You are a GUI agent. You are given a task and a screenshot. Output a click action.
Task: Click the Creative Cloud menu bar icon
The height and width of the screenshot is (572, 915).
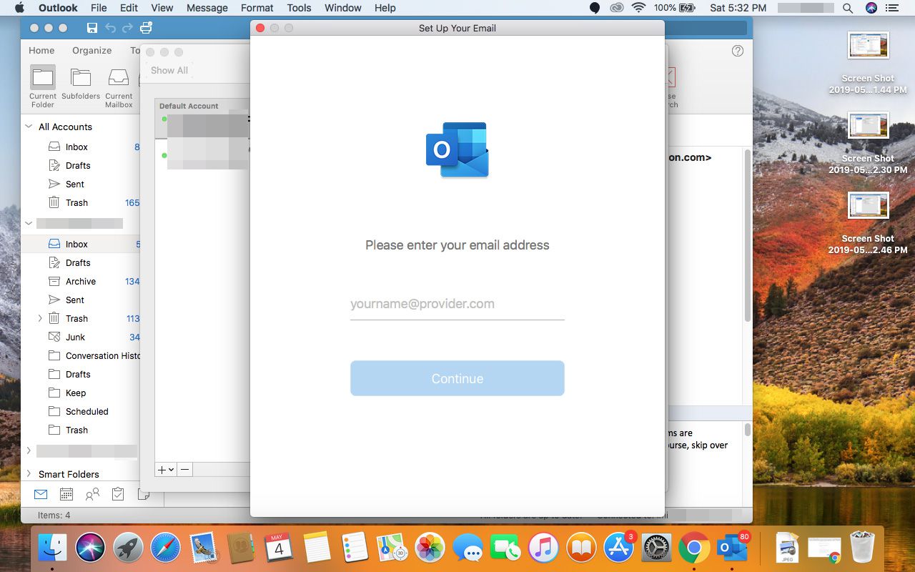617,8
